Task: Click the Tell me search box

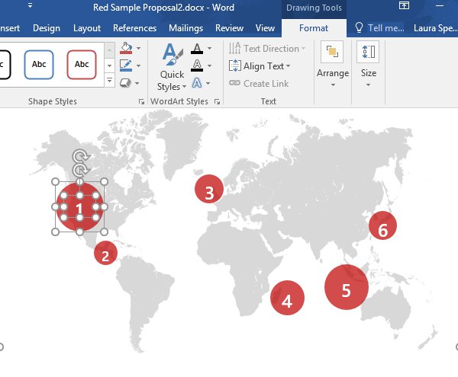Action: tap(379, 28)
